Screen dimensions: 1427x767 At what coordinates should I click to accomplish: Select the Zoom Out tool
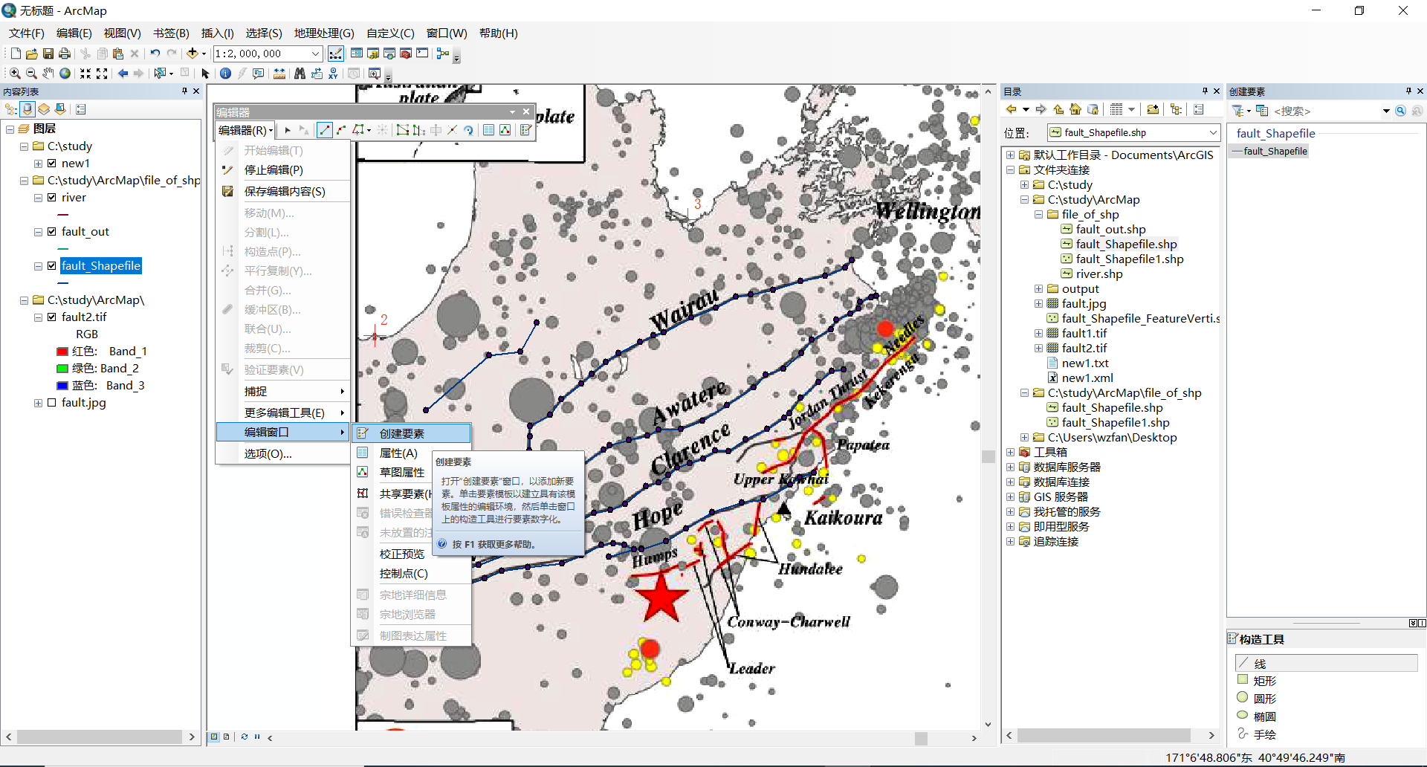tap(31, 74)
